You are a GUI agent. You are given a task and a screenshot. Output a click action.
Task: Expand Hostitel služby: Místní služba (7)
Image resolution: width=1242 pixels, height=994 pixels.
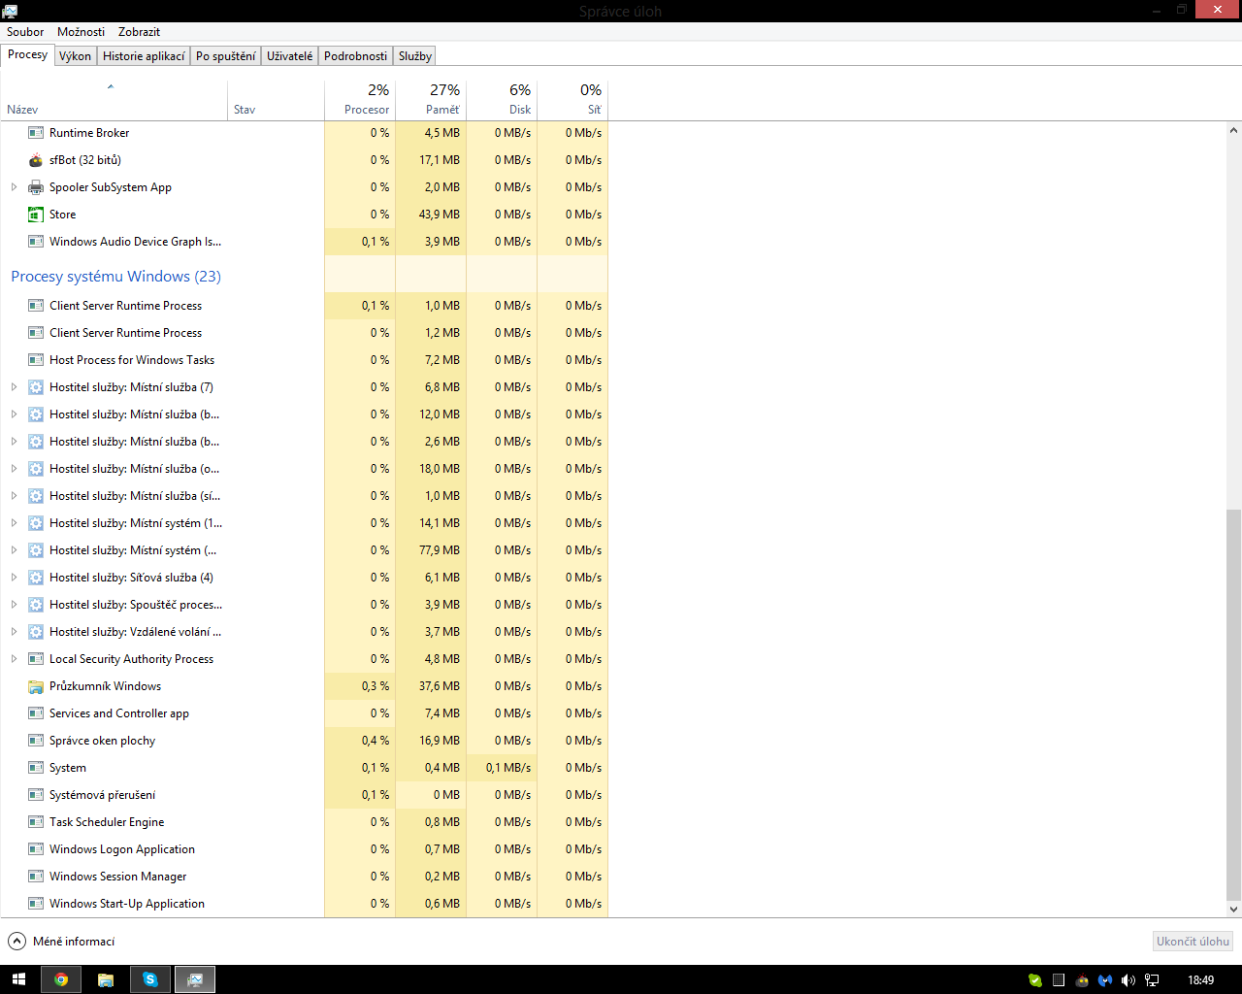click(x=14, y=387)
